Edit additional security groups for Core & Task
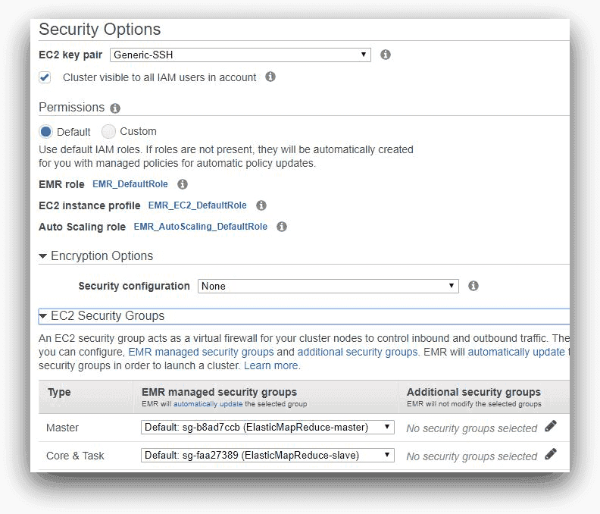This screenshot has width=600, height=514. [x=551, y=455]
